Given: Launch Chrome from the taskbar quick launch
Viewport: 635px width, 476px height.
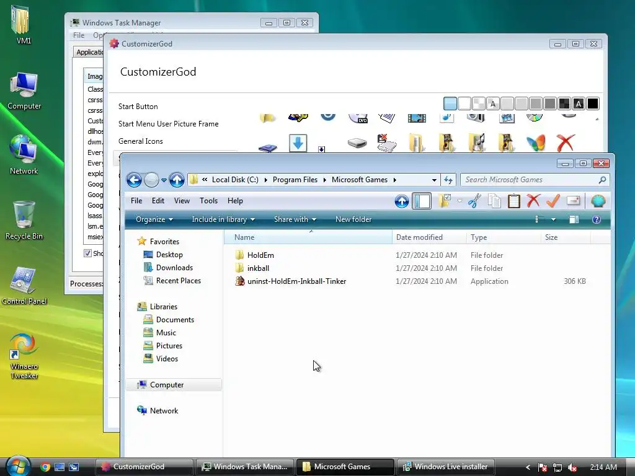Looking at the screenshot, I should tap(45, 467).
